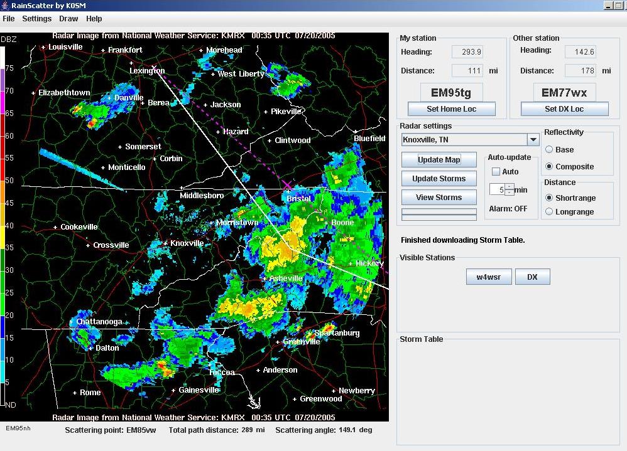Open the Settings menu
The image size is (627, 451).
36,19
